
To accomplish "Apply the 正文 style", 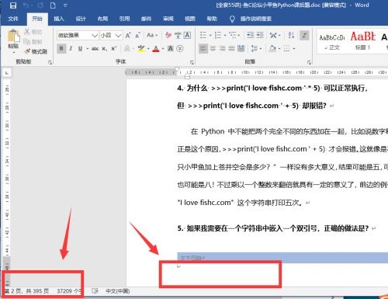I will click(332, 41).
